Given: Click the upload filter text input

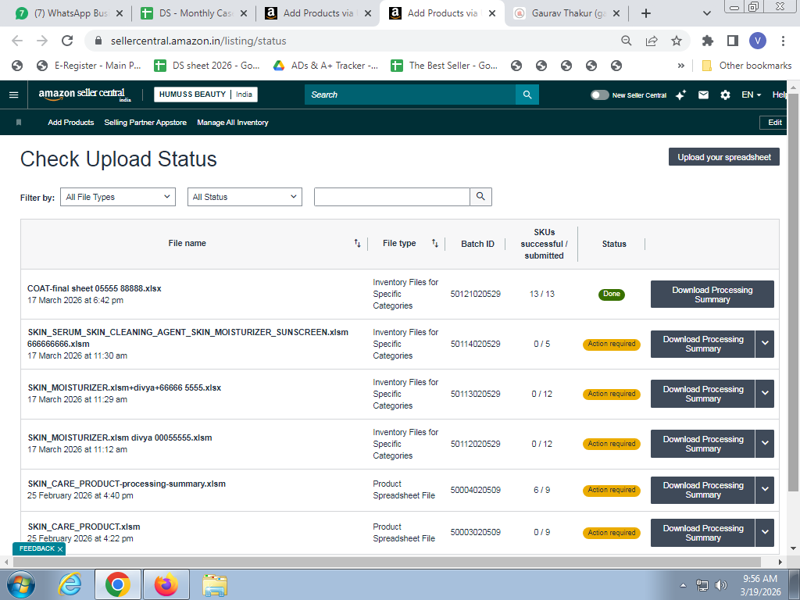Looking at the screenshot, I should pyautogui.click(x=392, y=197).
